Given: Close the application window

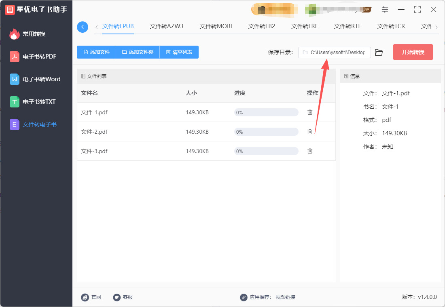Looking at the screenshot, I should click(x=434, y=10).
